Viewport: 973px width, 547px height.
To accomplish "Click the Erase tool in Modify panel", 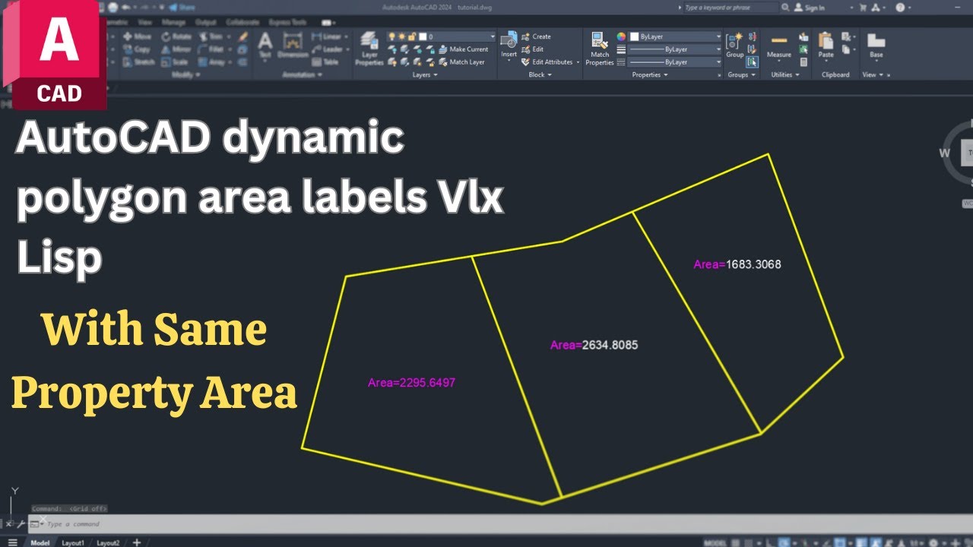I will point(242,36).
